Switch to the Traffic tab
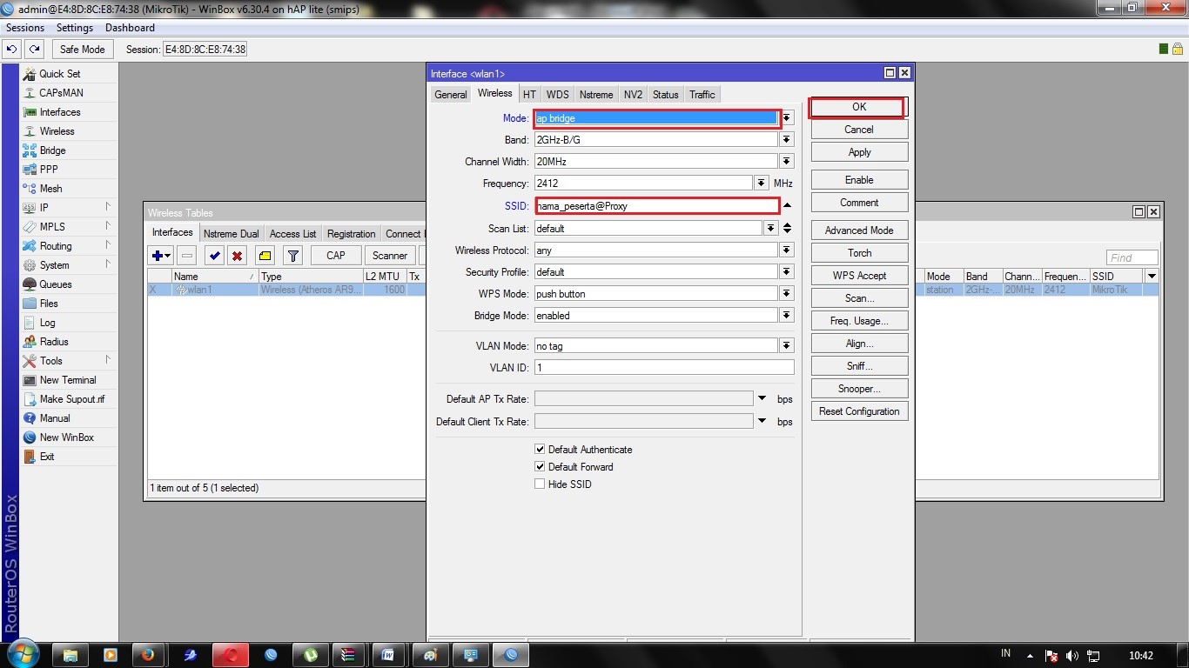 click(x=702, y=95)
